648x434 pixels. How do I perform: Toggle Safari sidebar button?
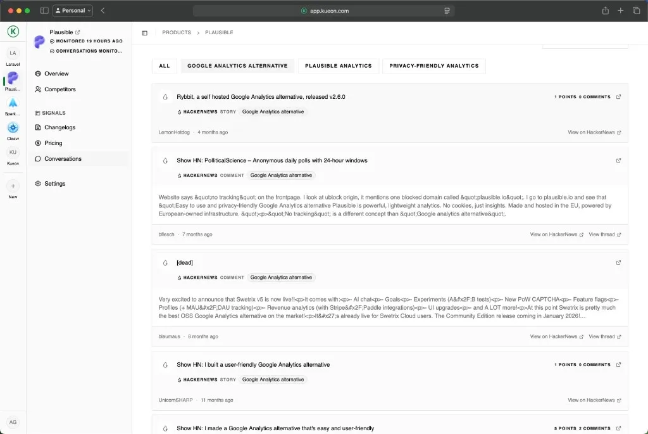pyautogui.click(x=44, y=11)
